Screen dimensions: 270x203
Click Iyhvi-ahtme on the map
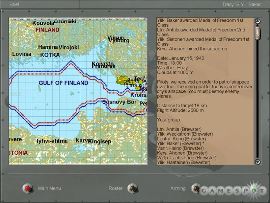[x=52, y=141]
